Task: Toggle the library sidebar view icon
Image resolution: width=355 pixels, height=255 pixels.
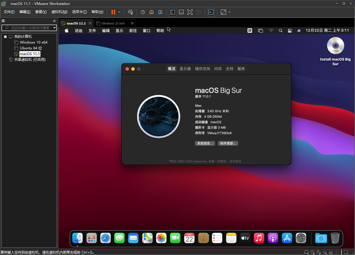Action: coord(173,12)
